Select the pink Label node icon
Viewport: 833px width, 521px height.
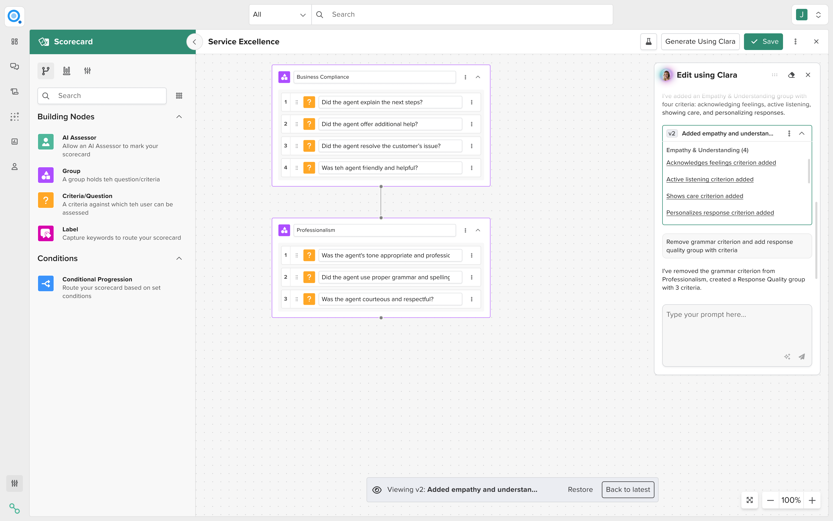point(46,234)
